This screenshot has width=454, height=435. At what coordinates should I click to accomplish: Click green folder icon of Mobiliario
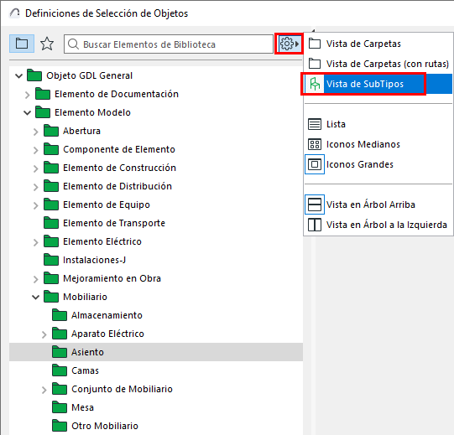point(51,297)
